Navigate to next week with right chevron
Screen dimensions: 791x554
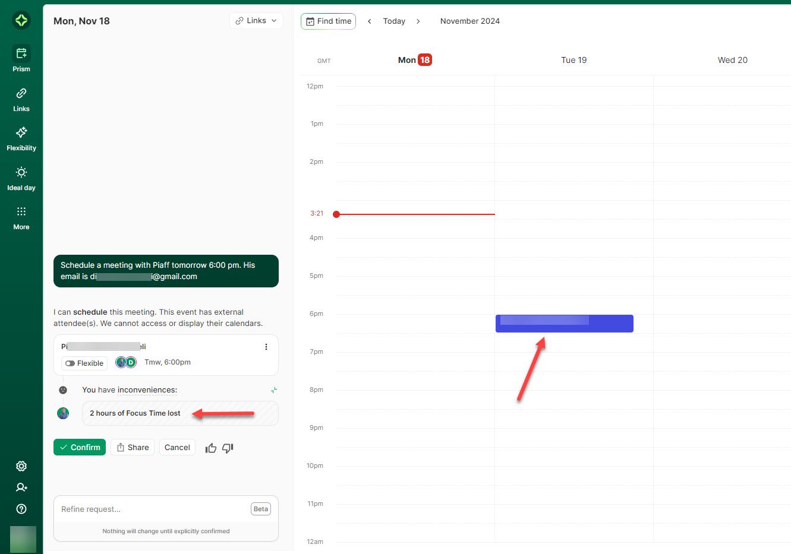[x=418, y=21]
